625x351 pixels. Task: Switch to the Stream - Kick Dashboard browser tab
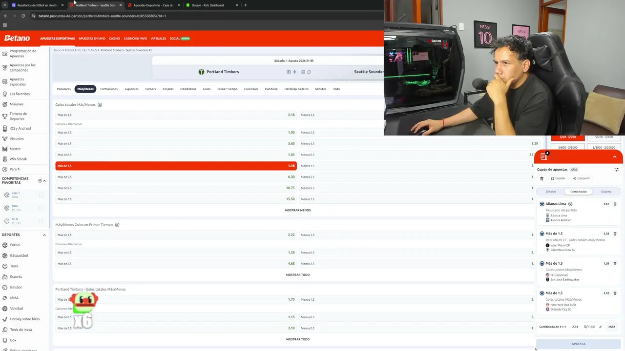[x=212, y=5]
